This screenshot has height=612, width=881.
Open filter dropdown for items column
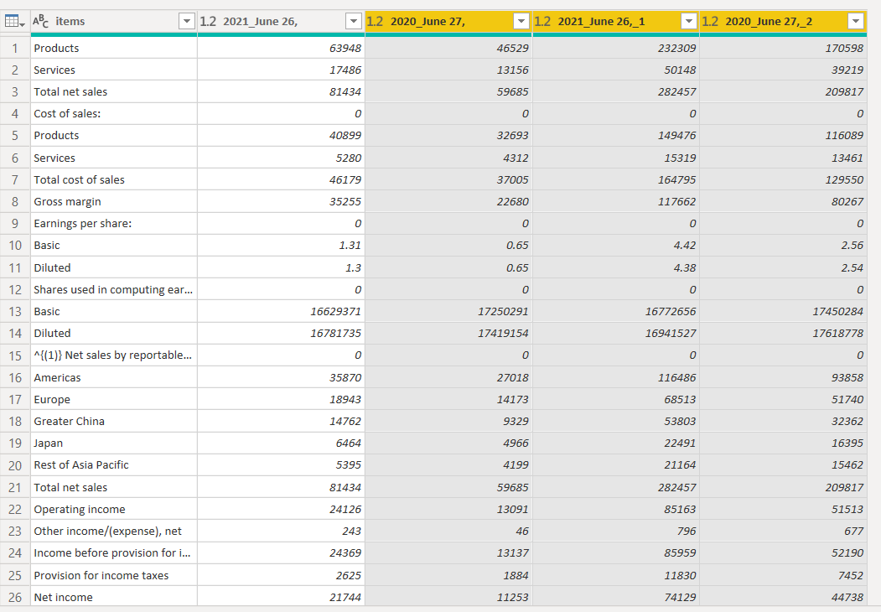(x=187, y=21)
